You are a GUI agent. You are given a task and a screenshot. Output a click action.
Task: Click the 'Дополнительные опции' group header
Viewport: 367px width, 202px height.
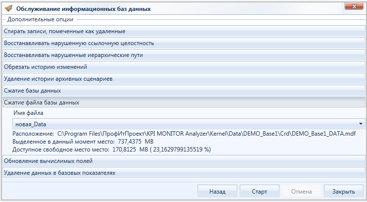point(40,19)
